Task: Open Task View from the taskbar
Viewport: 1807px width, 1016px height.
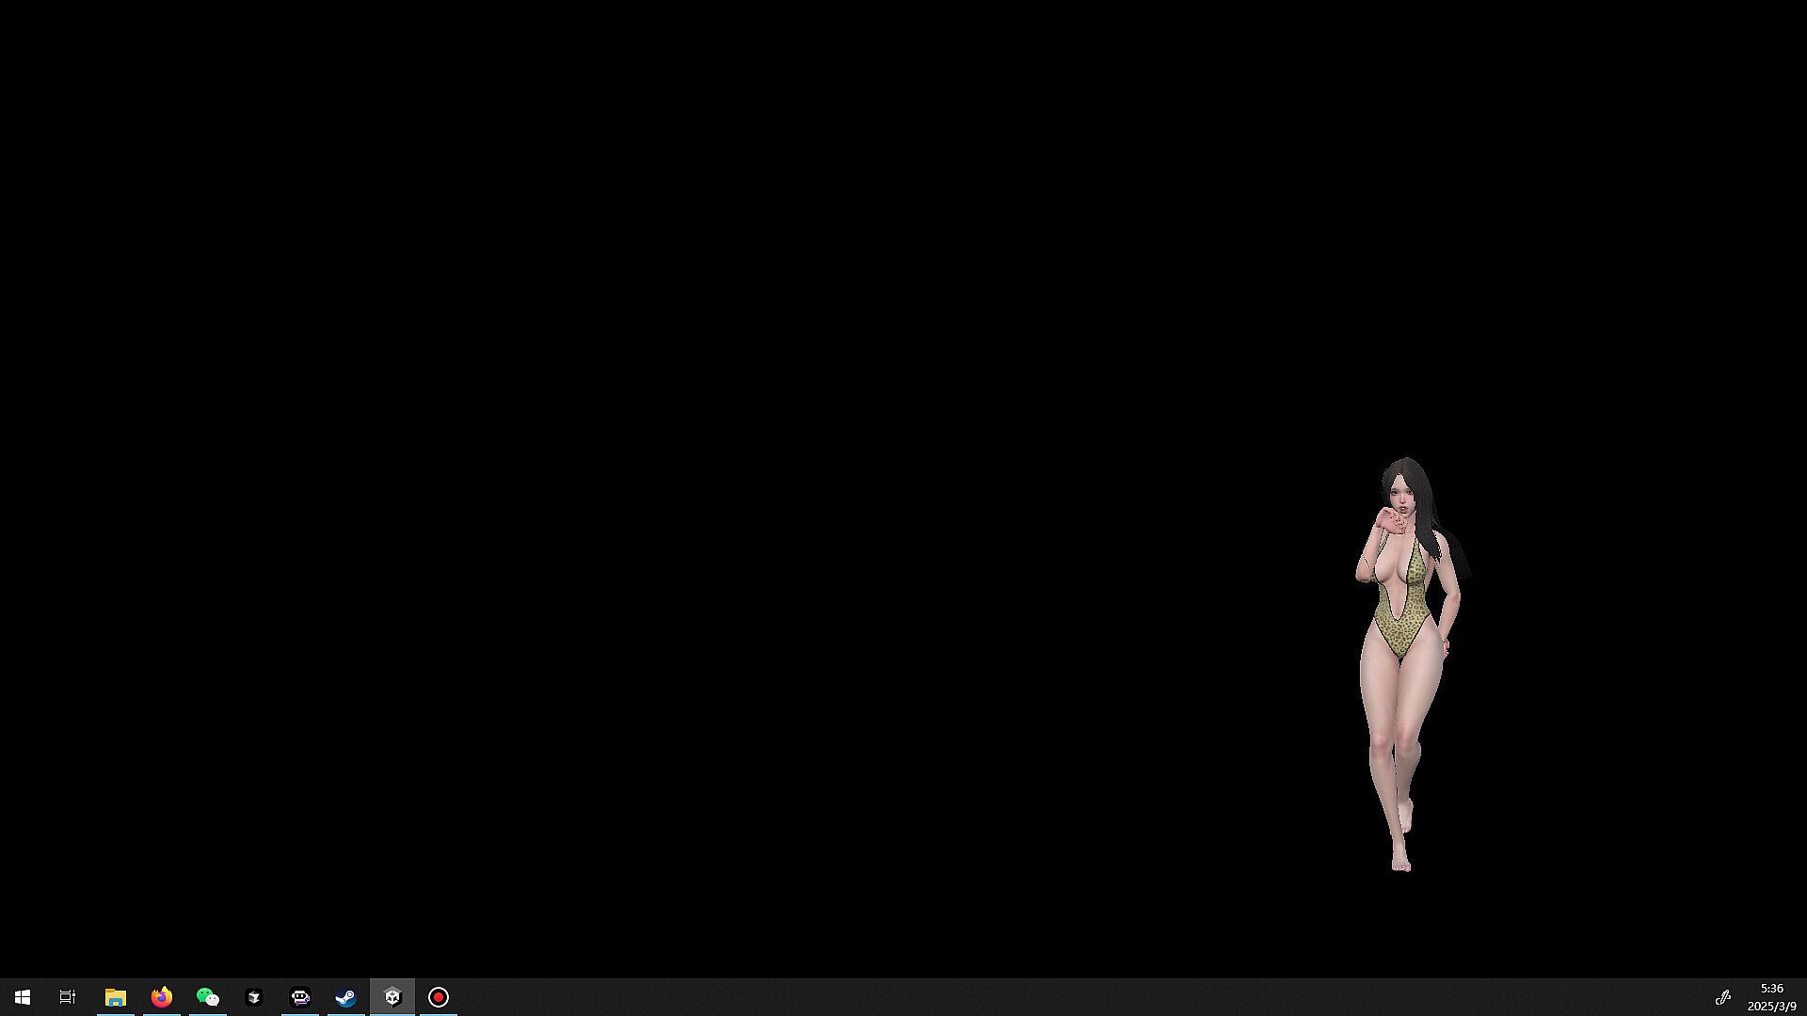Action: point(68,997)
